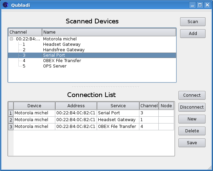This screenshot has height=171, width=213.
Task: Maximize the Qubladi window
Action: tap(200, 5)
